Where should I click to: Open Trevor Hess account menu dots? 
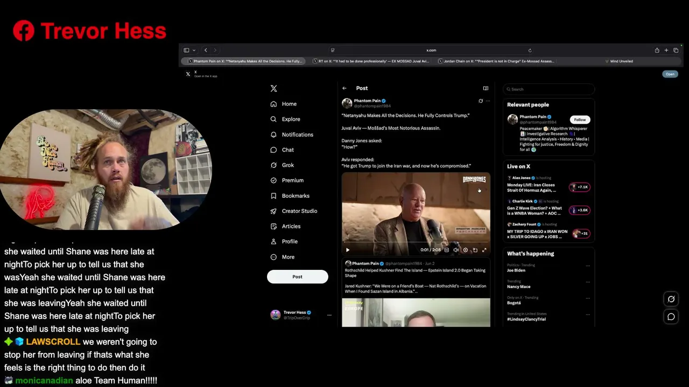pos(329,315)
